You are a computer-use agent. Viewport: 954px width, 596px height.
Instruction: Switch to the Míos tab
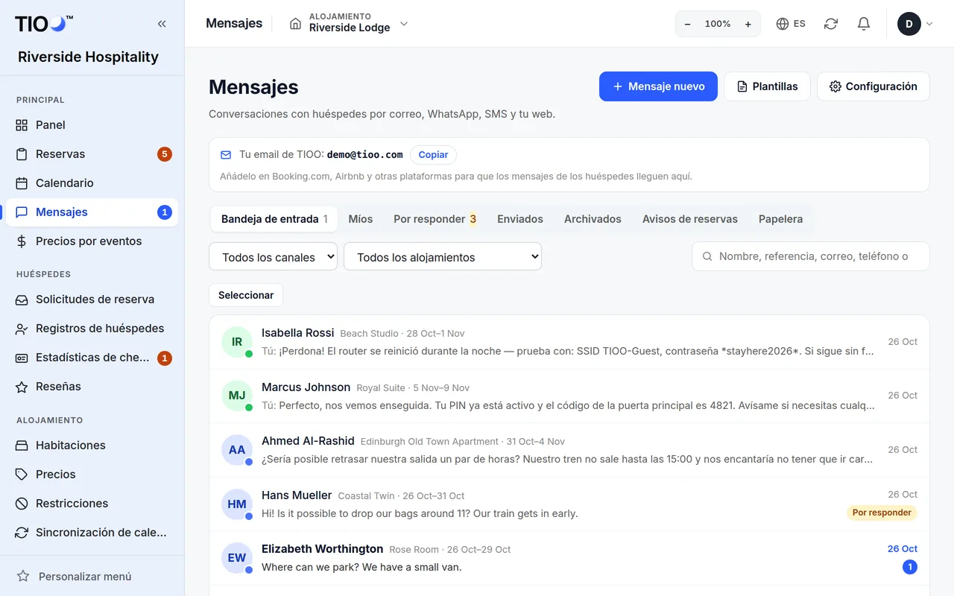click(361, 219)
